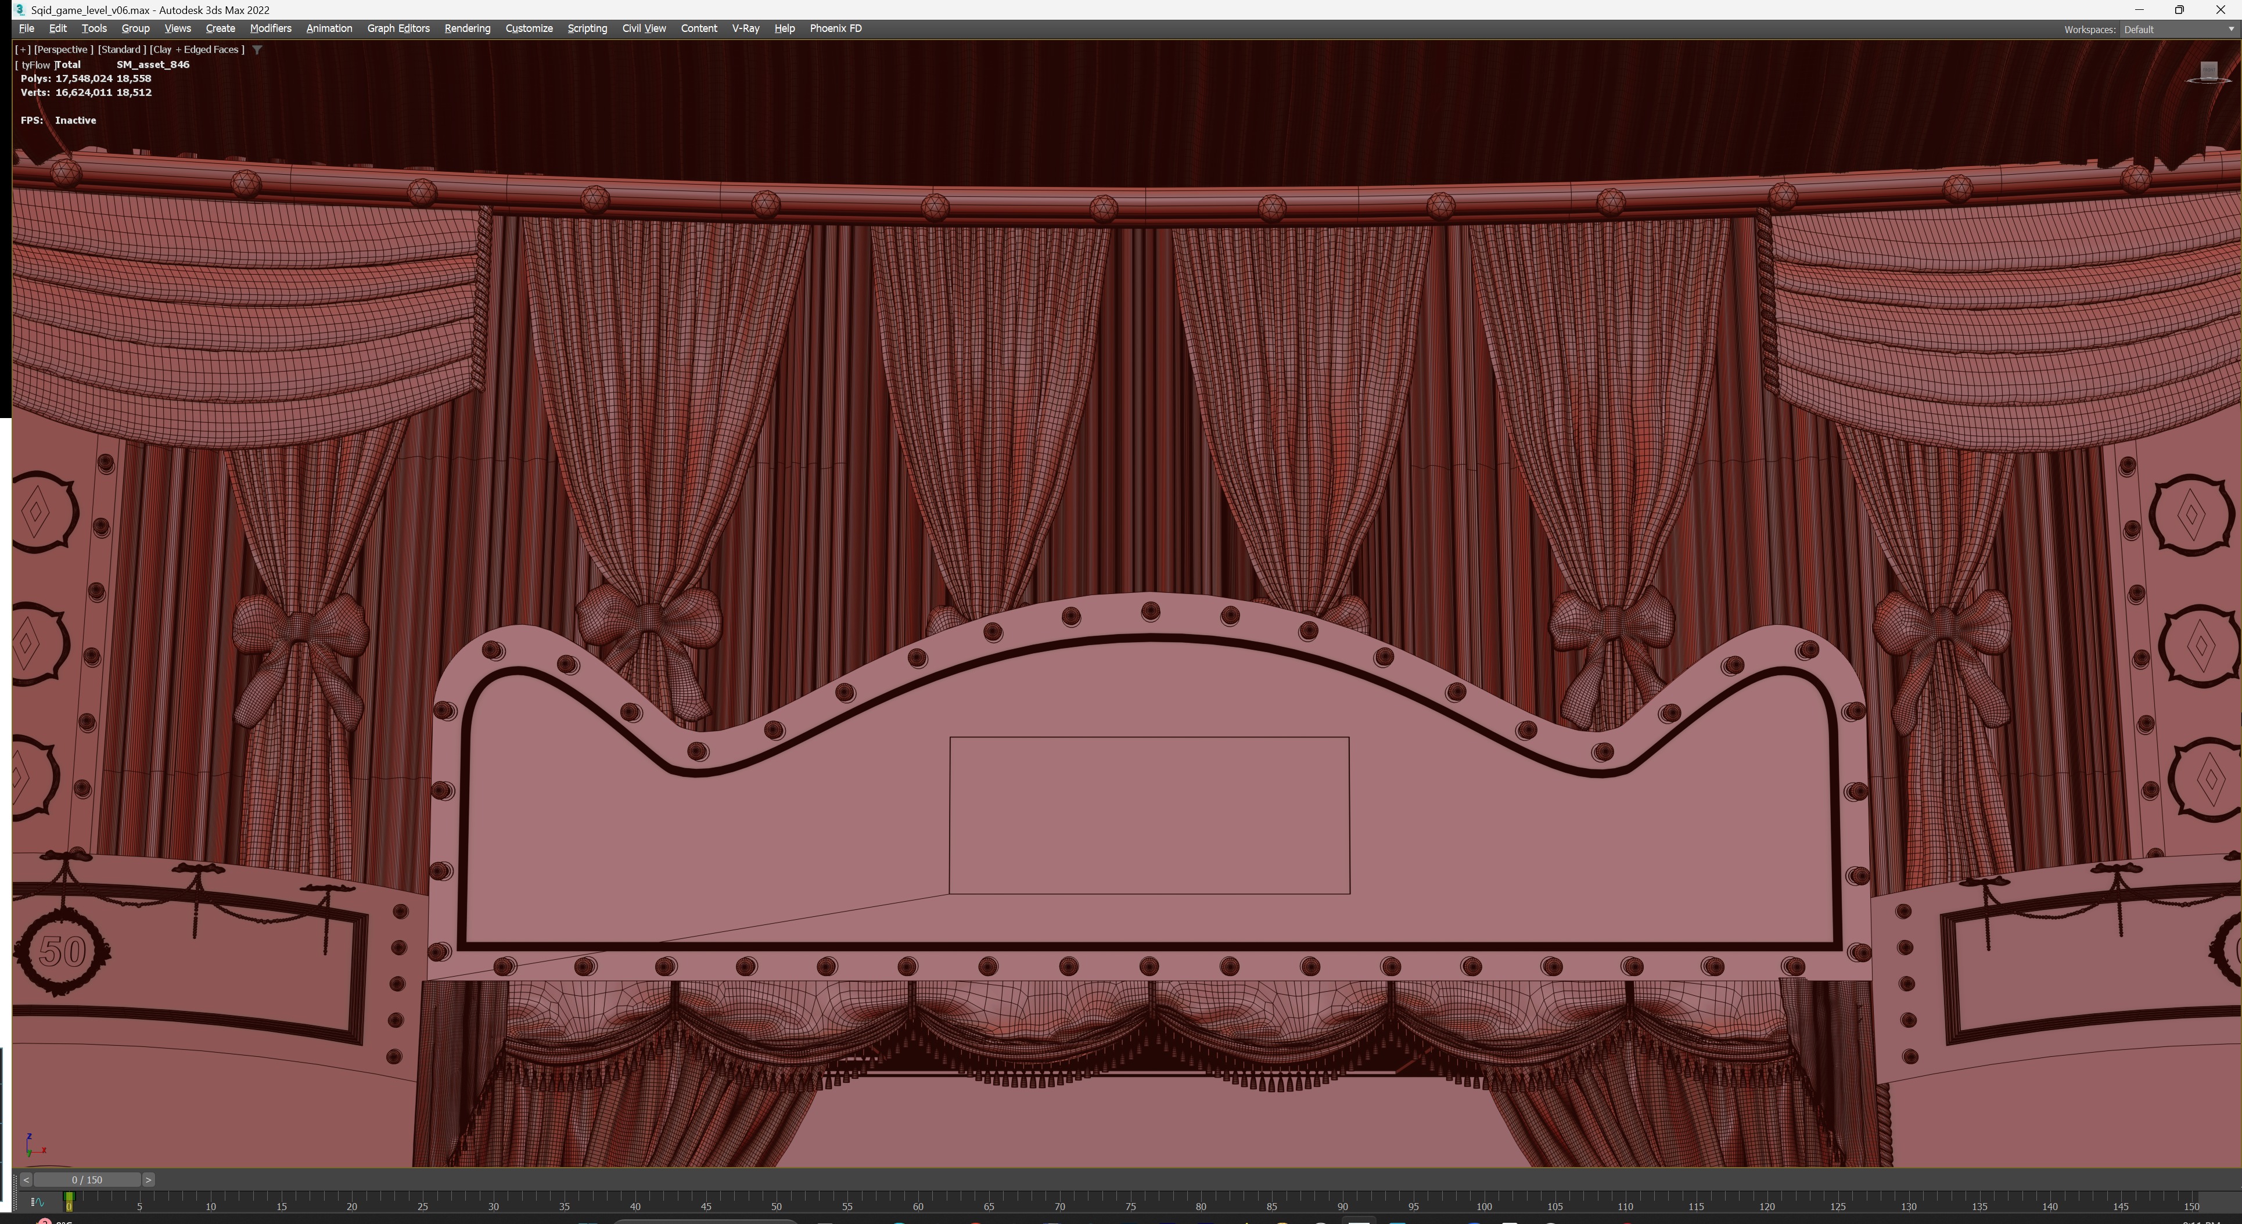Step time slider forward with right arrow
The height and width of the screenshot is (1224, 2242).
tap(148, 1180)
